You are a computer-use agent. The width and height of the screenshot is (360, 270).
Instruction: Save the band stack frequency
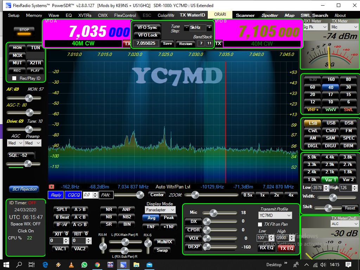pyautogui.click(x=167, y=43)
